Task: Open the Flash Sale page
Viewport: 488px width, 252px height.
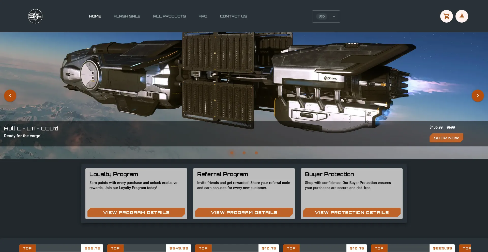Action: coord(127,16)
